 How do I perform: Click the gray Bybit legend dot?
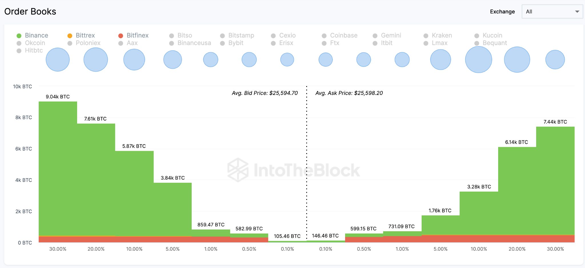[x=223, y=43]
